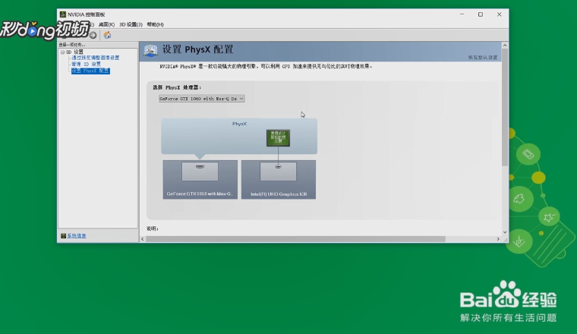577x334 pixels.
Task: Click vertical scrollbar up arrow
Action: coord(505,46)
